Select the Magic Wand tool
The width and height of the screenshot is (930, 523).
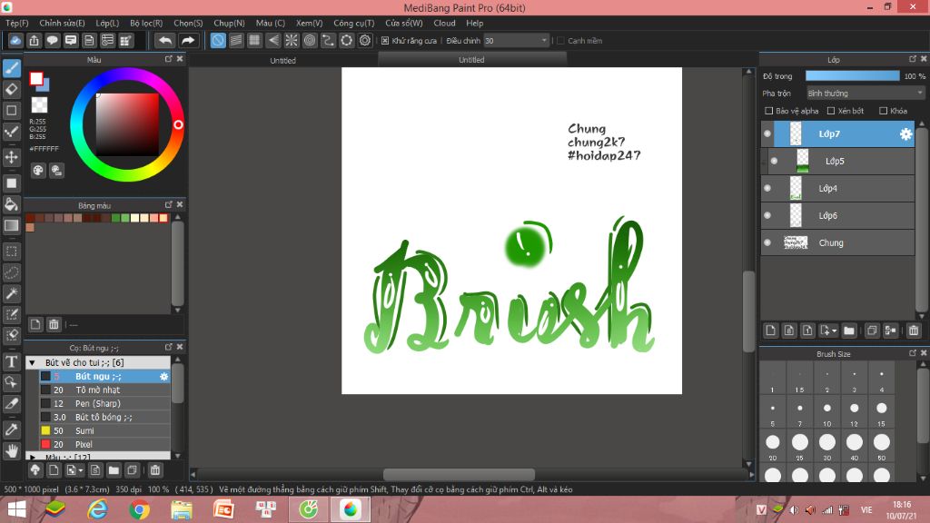tap(11, 293)
